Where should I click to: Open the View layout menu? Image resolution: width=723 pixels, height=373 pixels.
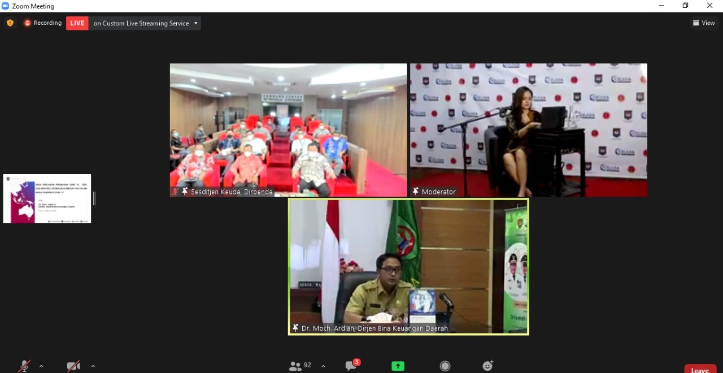(x=704, y=23)
